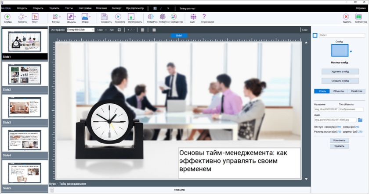The width and height of the screenshot is (369, 194).
Task: Open the Сообщество community icon
Action: coord(174,17)
